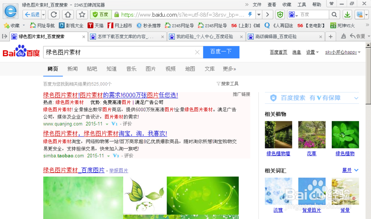The height and width of the screenshot is (219, 371).
Task: Open the 收藏 menu
Action: (x=287, y=5)
